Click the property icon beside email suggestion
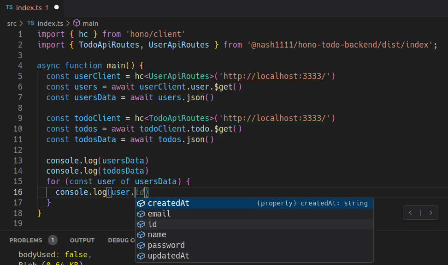448x265 pixels. tap(141, 214)
